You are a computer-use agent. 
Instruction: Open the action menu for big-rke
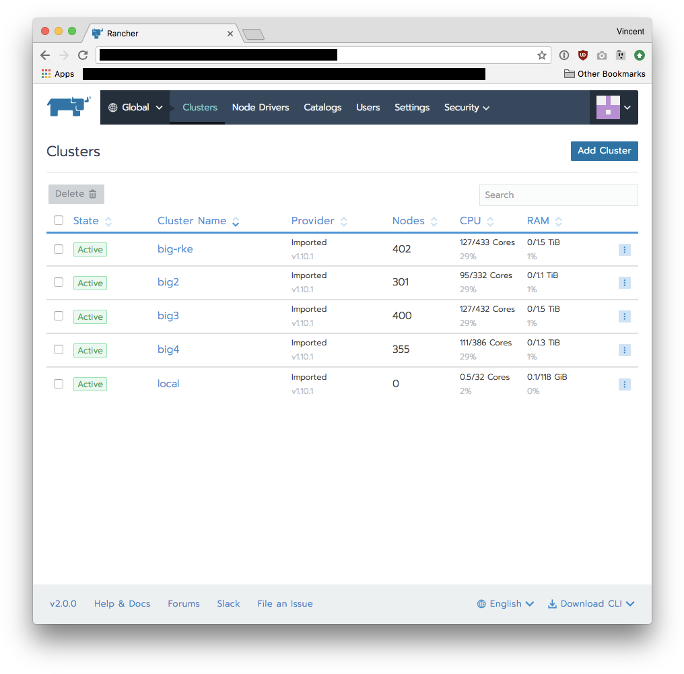pos(624,250)
